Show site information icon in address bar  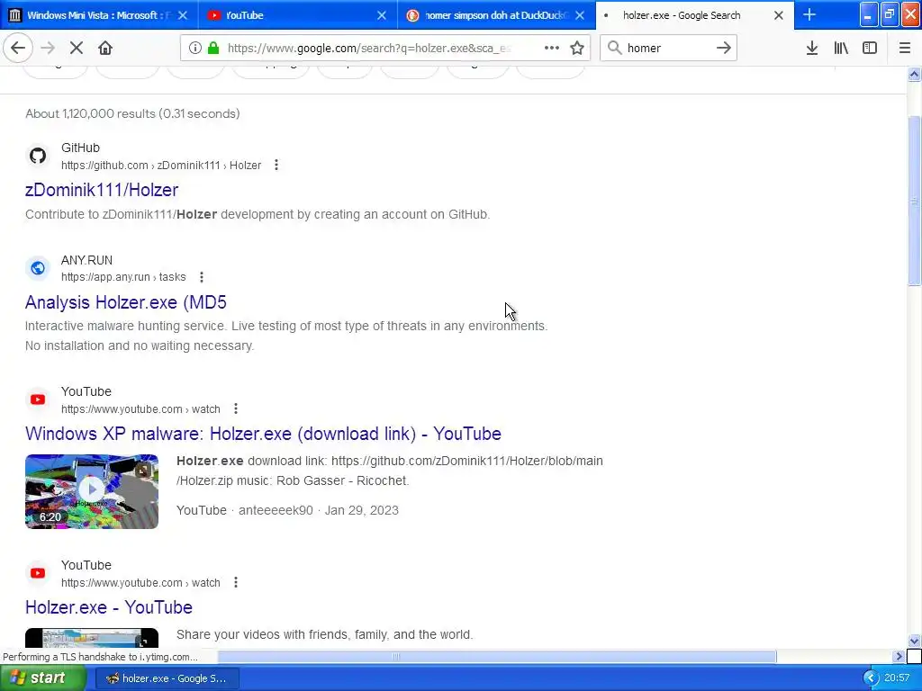(x=195, y=48)
